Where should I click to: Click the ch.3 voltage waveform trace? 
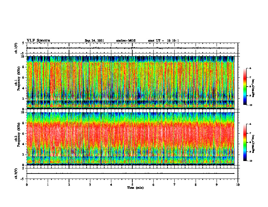131,174
